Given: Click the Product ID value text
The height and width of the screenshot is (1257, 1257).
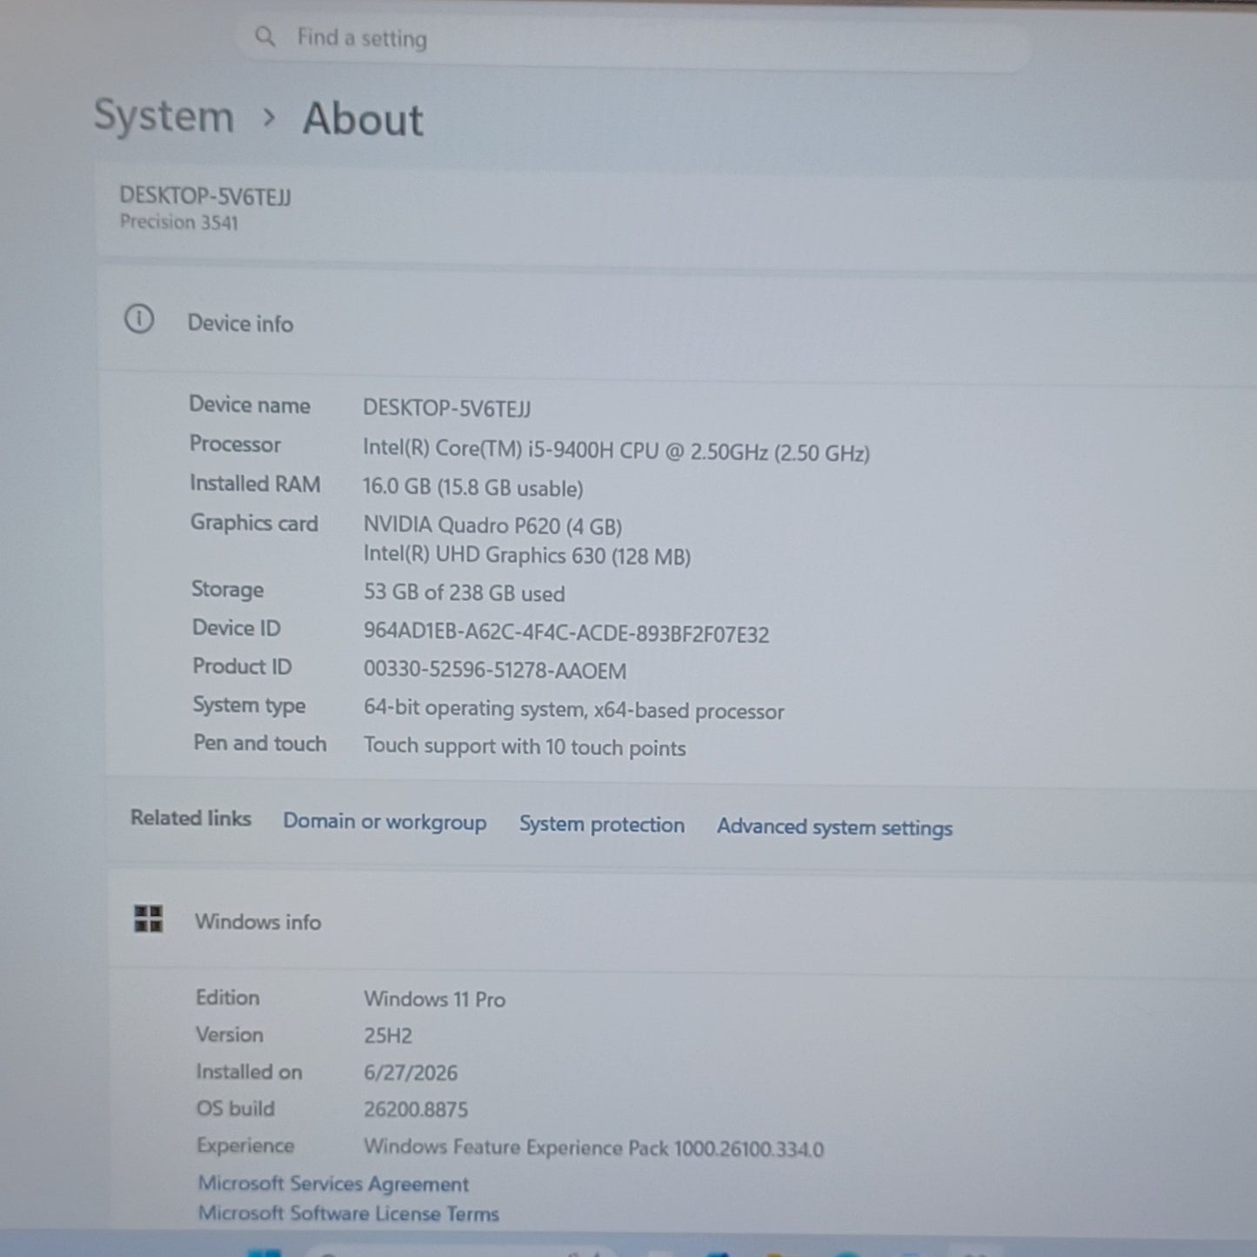Looking at the screenshot, I should coord(495,671).
